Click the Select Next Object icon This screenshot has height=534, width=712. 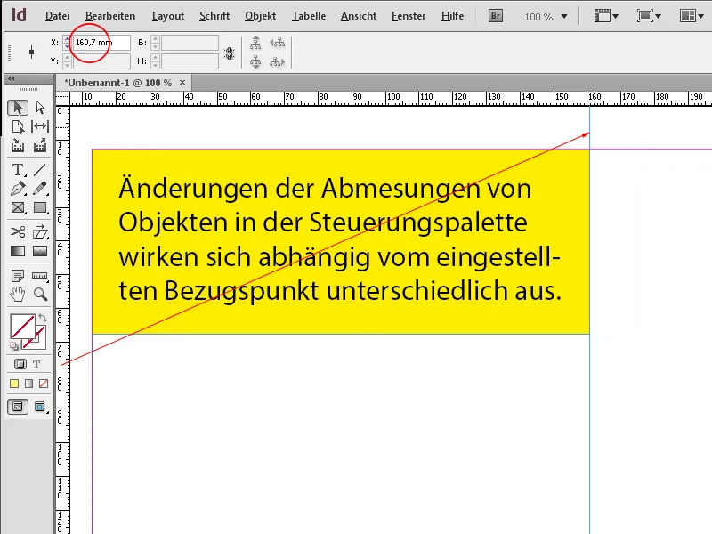[x=278, y=61]
